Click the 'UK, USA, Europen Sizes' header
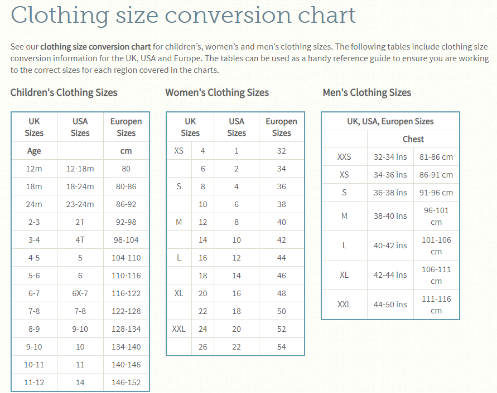 coord(390,121)
